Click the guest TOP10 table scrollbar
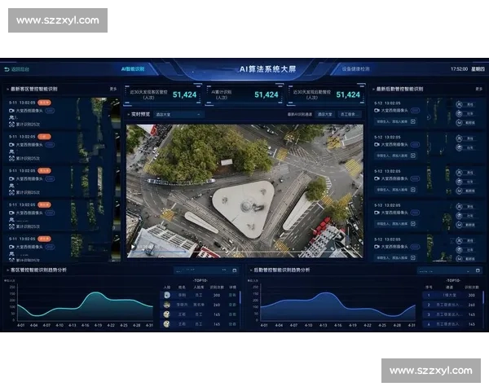489x391 pixels. click(x=240, y=297)
